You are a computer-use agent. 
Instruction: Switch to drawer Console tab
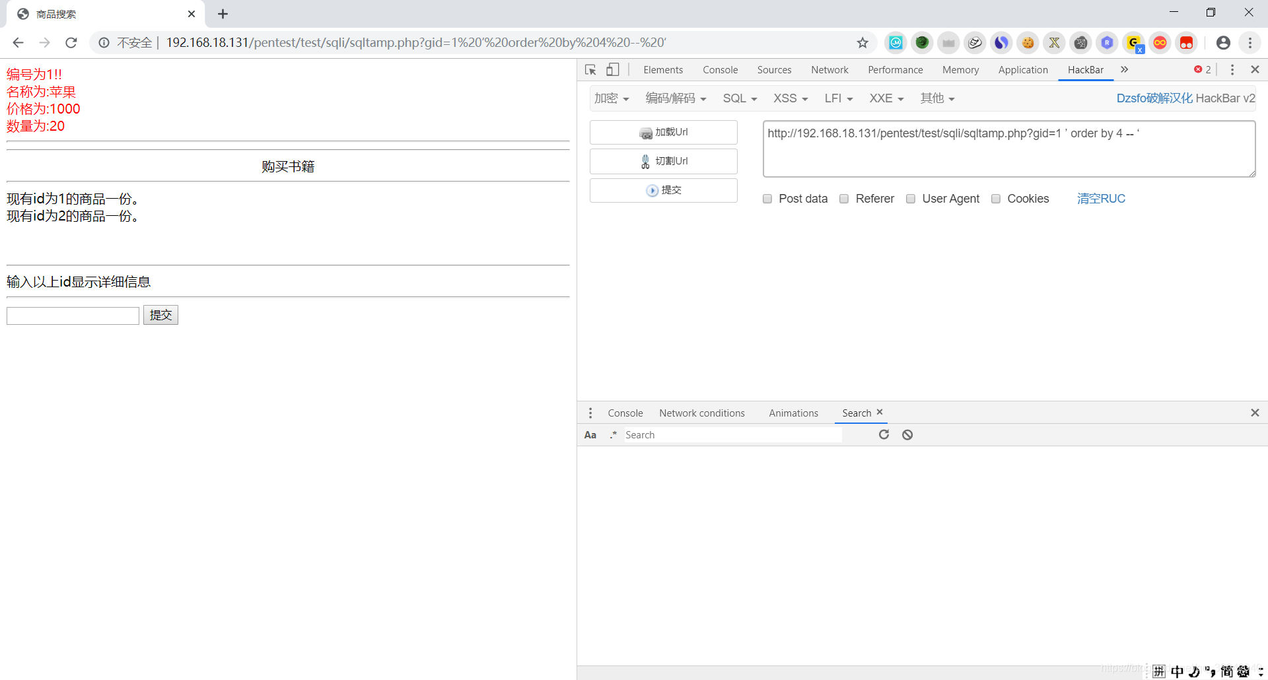(x=625, y=413)
